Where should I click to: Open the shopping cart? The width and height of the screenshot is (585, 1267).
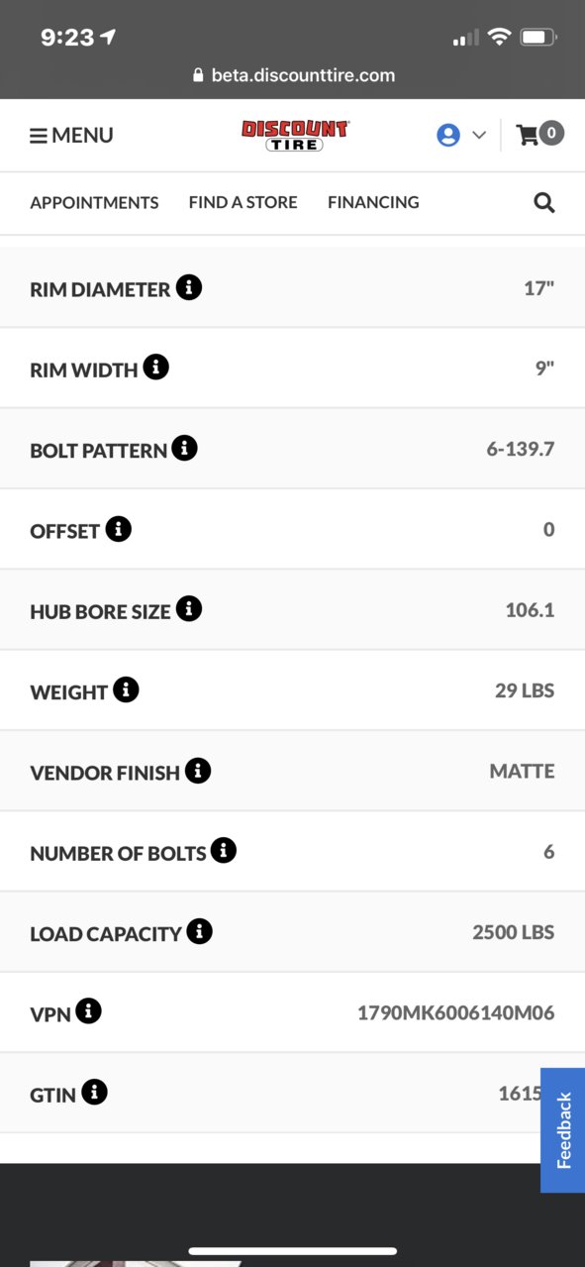(540, 134)
